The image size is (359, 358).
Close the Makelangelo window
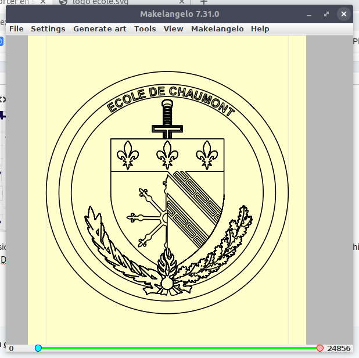click(x=344, y=14)
